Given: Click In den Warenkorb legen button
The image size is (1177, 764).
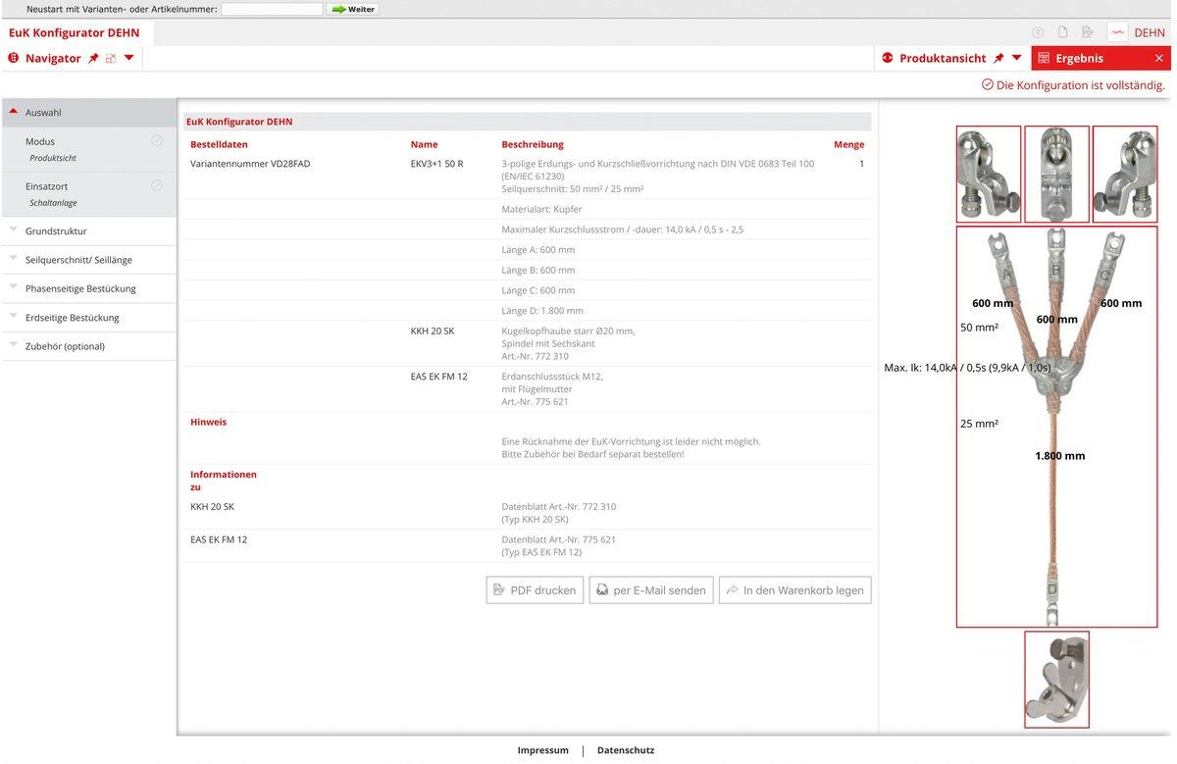Looking at the screenshot, I should [795, 590].
